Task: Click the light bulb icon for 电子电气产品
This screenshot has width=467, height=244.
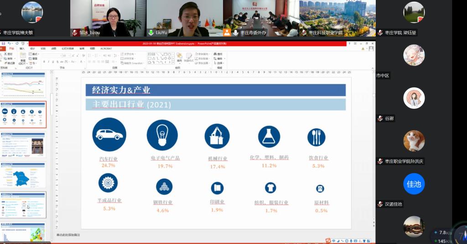Action: coord(162,135)
